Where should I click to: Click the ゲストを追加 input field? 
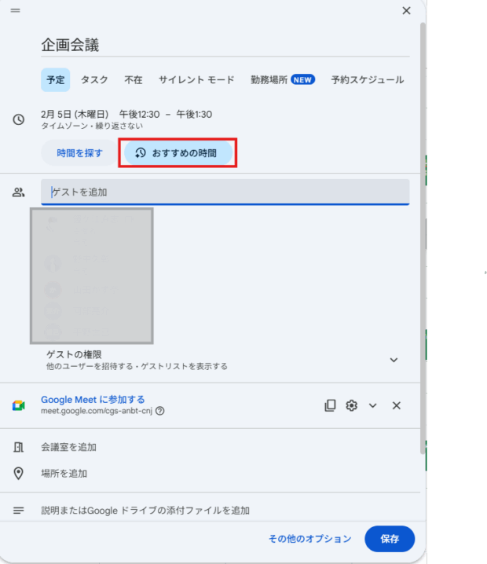pos(225,192)
